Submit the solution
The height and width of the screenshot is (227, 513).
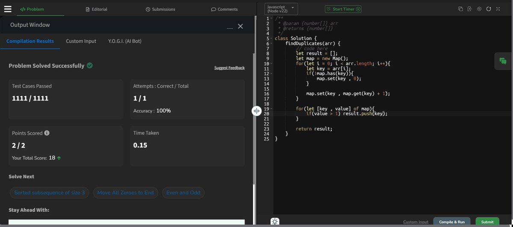pyautogui.click(x=487, y=222)
